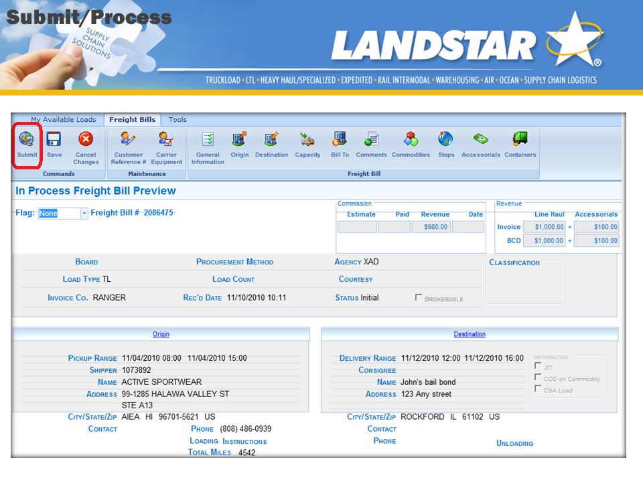Screen dimensions: 643x482
Task: Click delivery end 11/12/2010 16:00
Action: [x=494, y=357]
